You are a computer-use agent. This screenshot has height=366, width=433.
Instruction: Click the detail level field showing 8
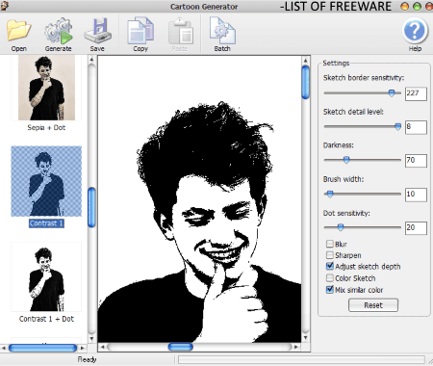pyautogui.click(x=416, y=127)
